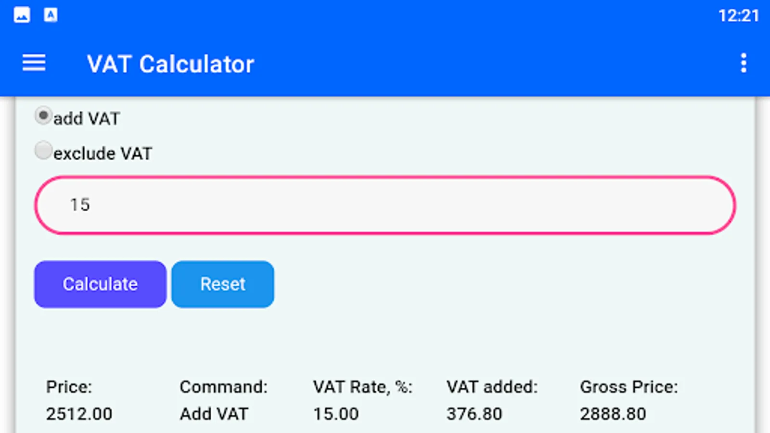Tap the Price value 2512.00
The height and width of the screenshot is (433, 770).
point(79,414)
